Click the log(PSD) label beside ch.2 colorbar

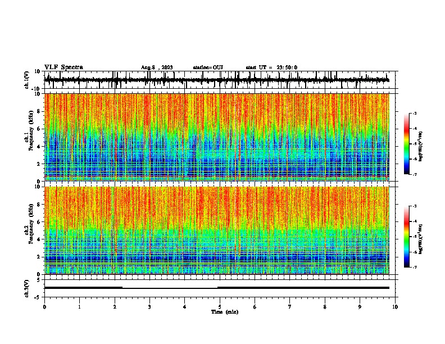click(x=421, y=239)
